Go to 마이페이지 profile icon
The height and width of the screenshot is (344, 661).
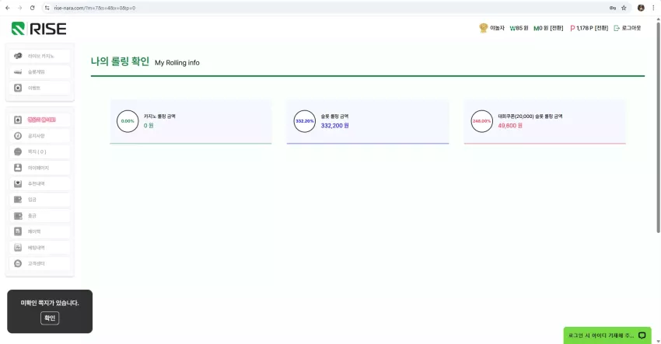click(18, 168)
